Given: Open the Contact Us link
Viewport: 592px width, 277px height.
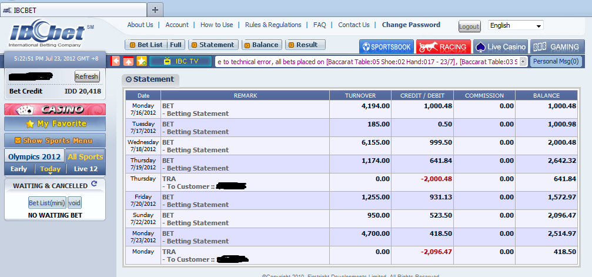Looking at the screenshot, I should point(354,25).
